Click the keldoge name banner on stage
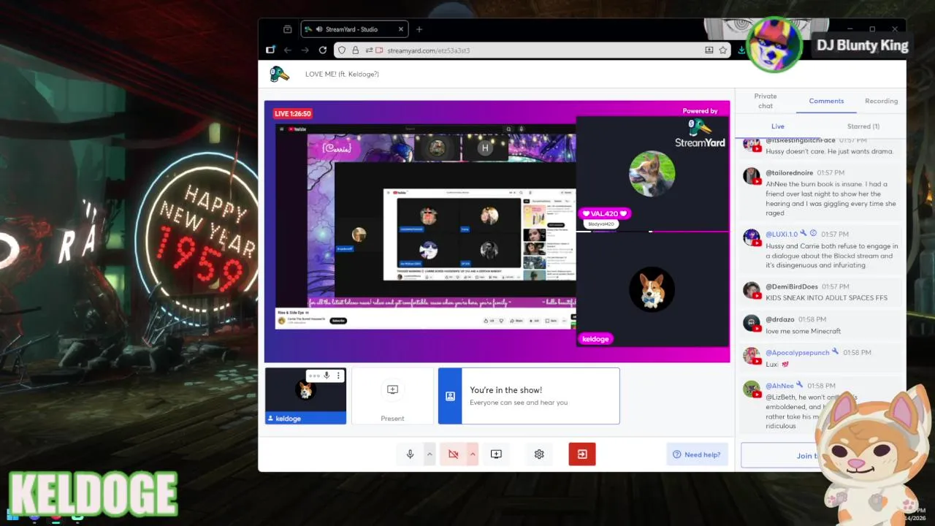 click(595, 339)
